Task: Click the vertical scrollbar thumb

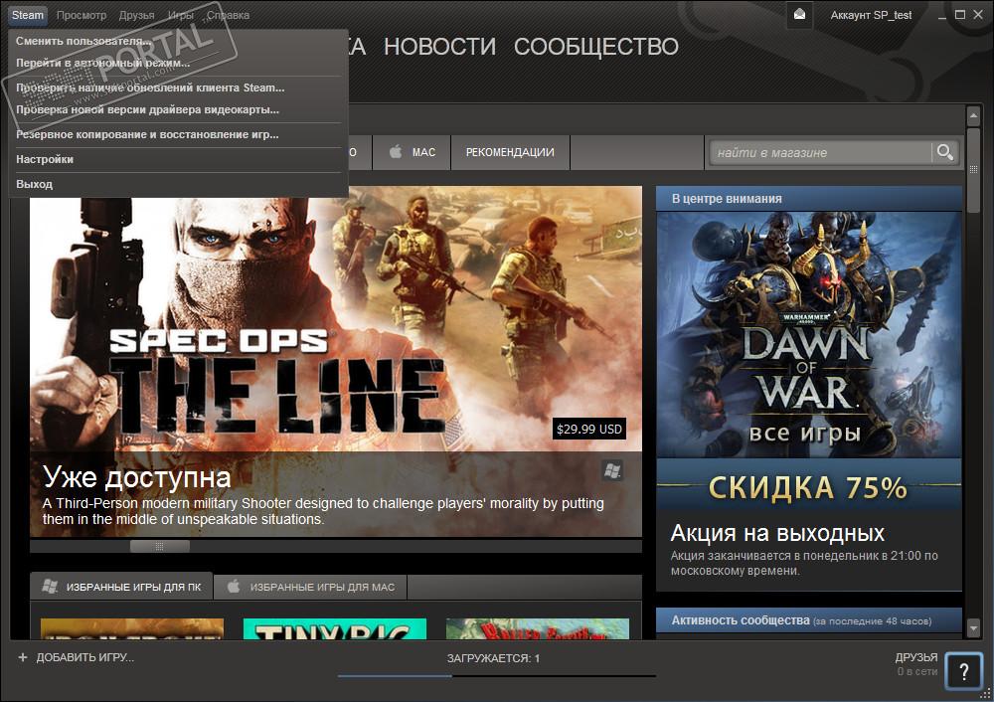Action: [x=974, y=170]
